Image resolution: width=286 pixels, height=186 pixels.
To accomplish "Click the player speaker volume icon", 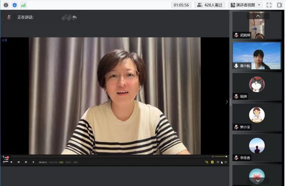I will point(213,157).
